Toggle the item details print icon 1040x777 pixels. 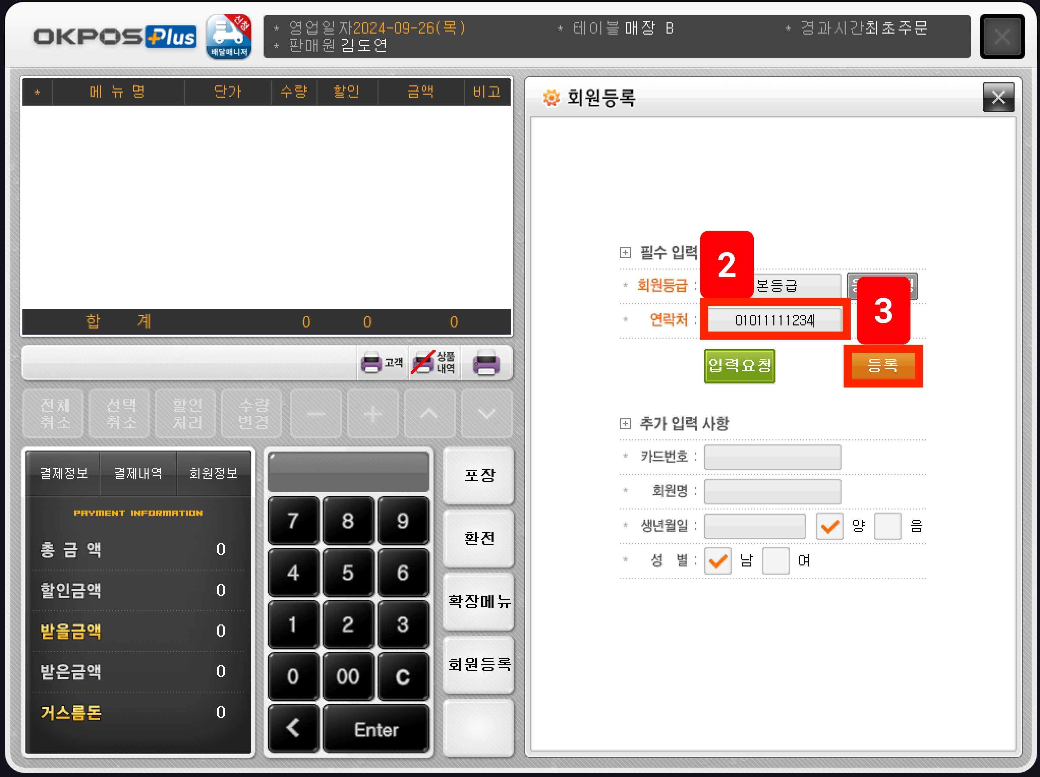tap(434, 363)
